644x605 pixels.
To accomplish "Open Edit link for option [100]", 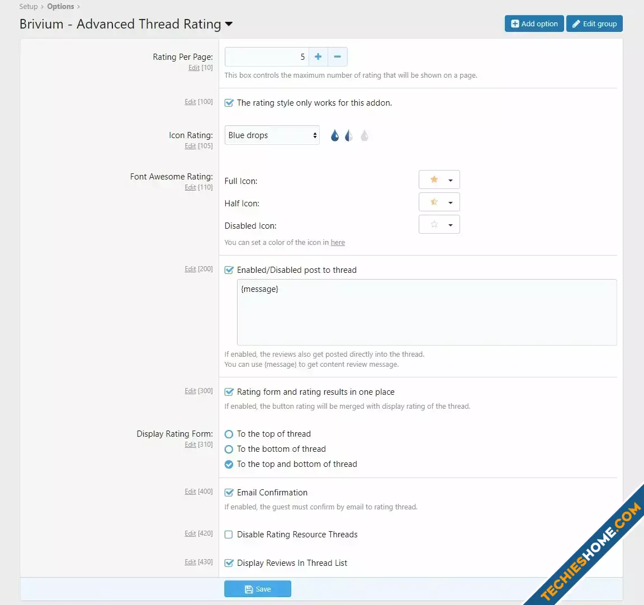I will pos(190,101).
